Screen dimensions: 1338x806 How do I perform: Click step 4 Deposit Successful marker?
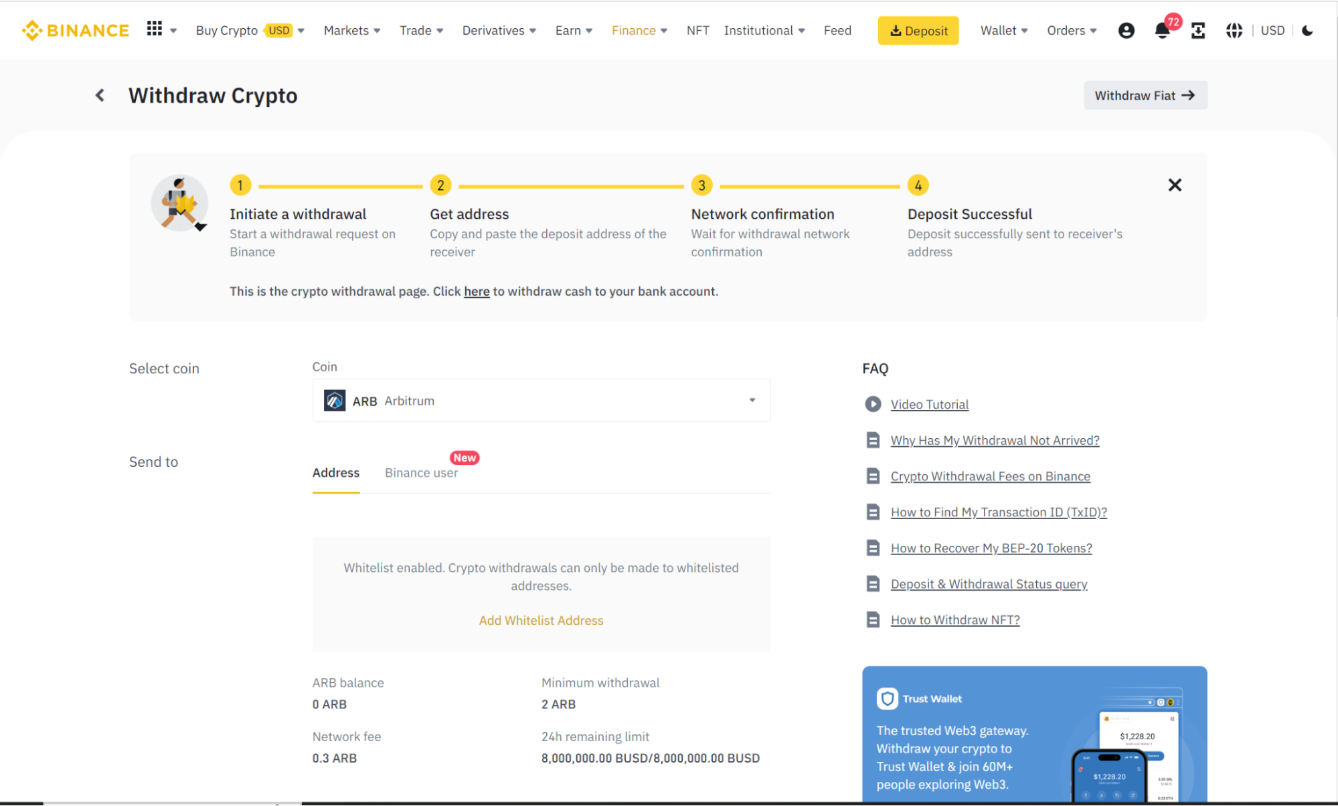coord(918,185)
